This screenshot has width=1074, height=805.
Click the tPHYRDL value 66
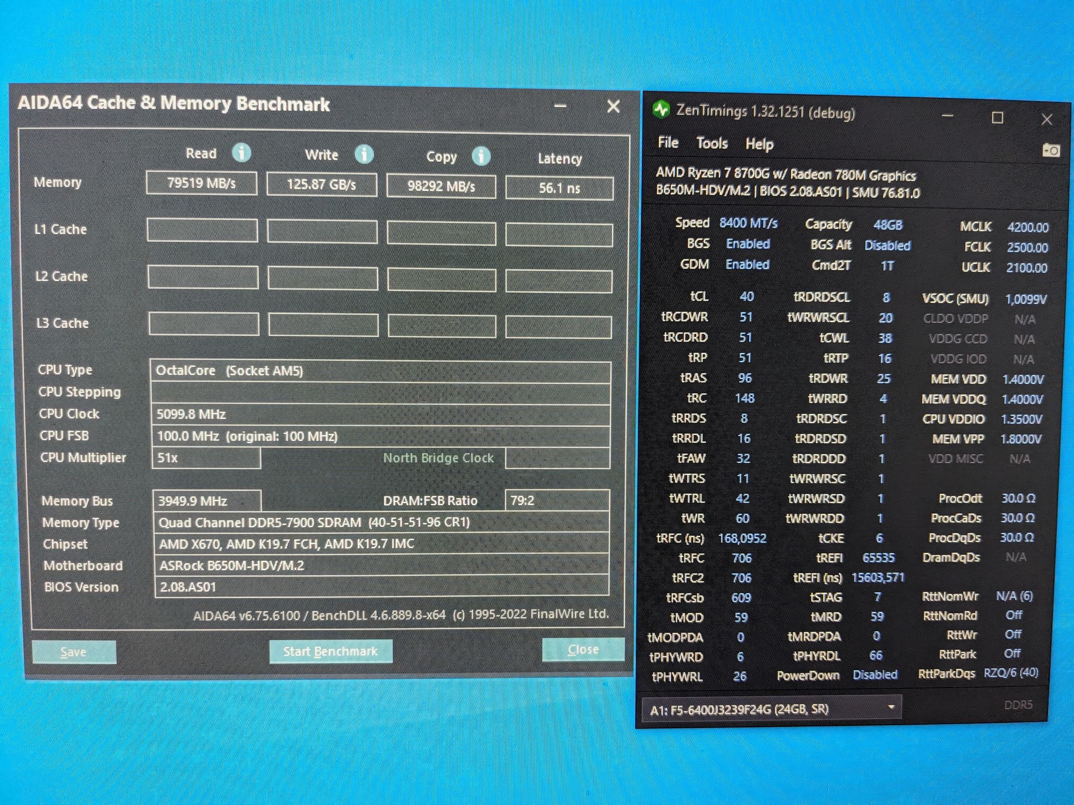876,656
